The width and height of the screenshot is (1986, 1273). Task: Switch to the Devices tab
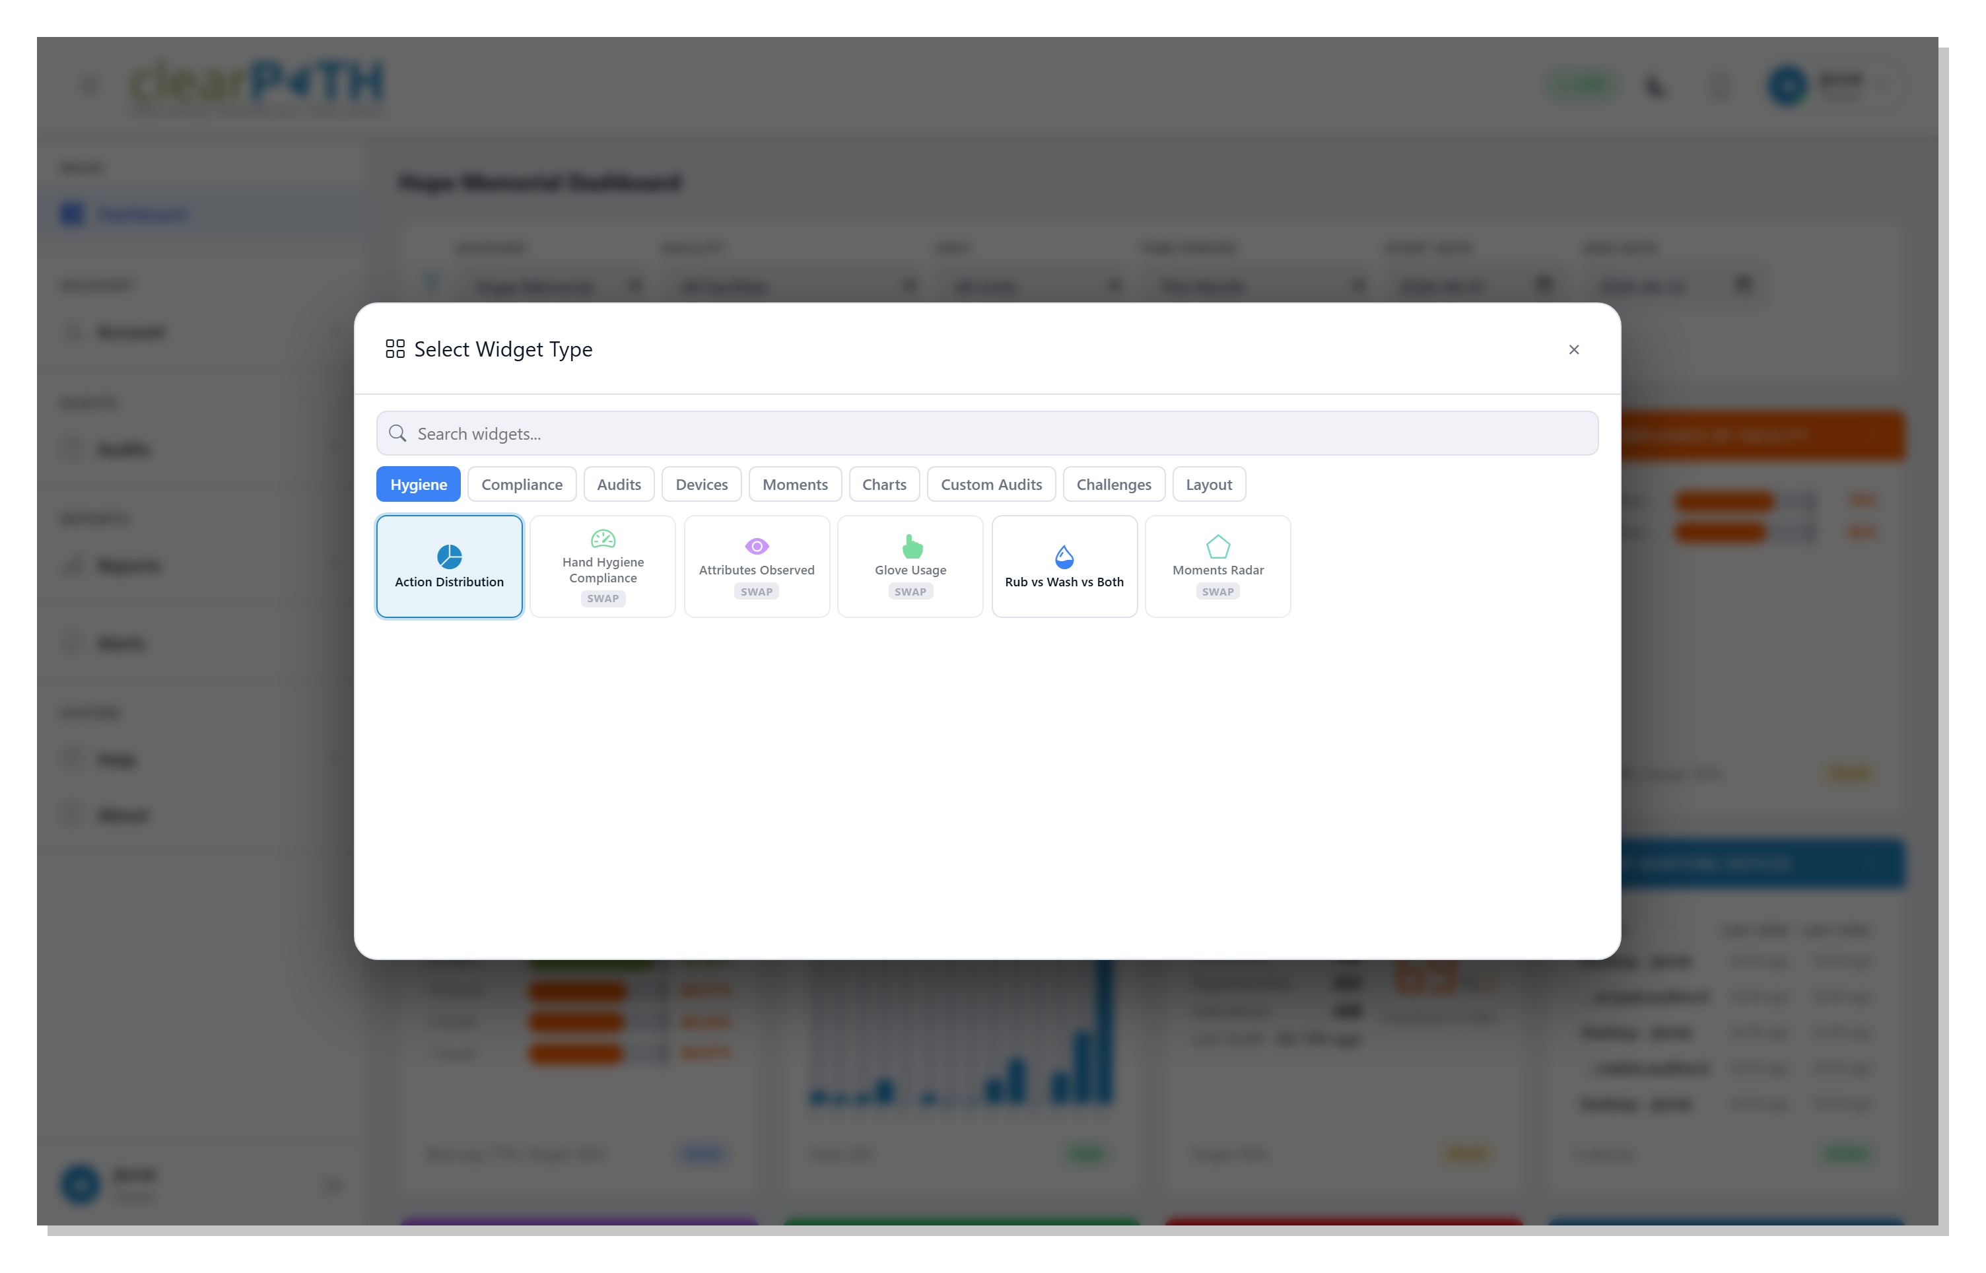[x=702, y=485]
